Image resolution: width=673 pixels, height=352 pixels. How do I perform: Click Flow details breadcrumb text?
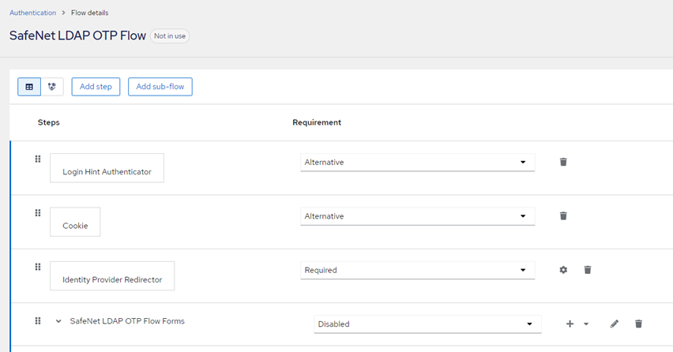[x=90, y=13]
